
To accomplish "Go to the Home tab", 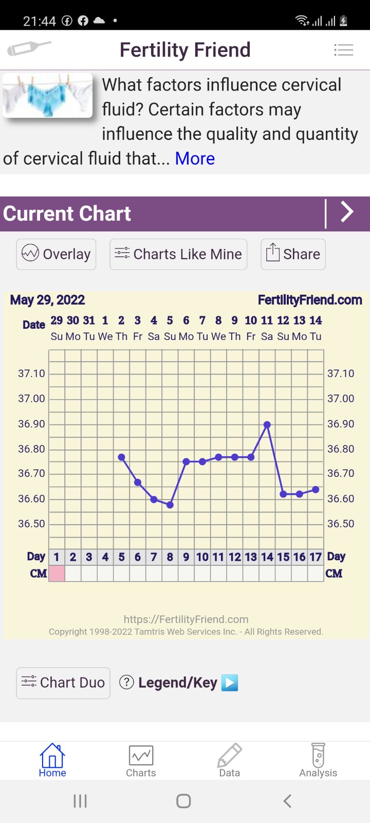I will click(x=52, y=760).
